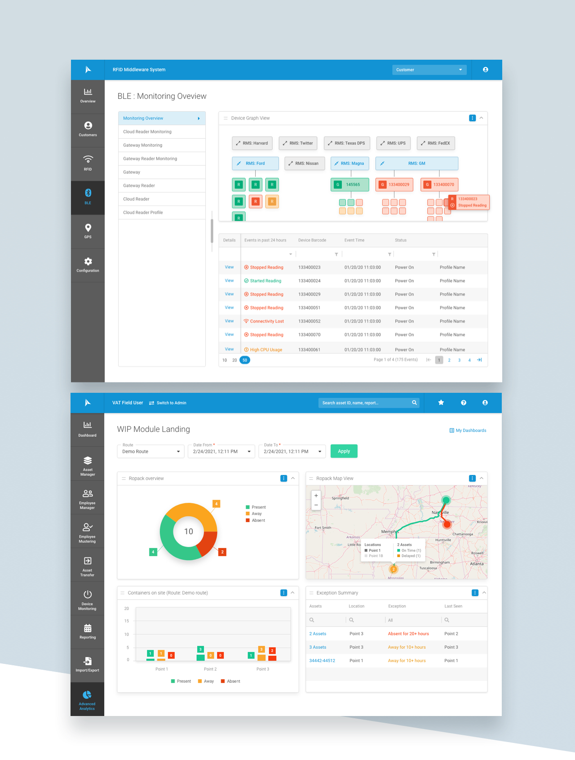Click the favorites star icon
The height and width of the screenshot is (760, 575).
(441, 403)
